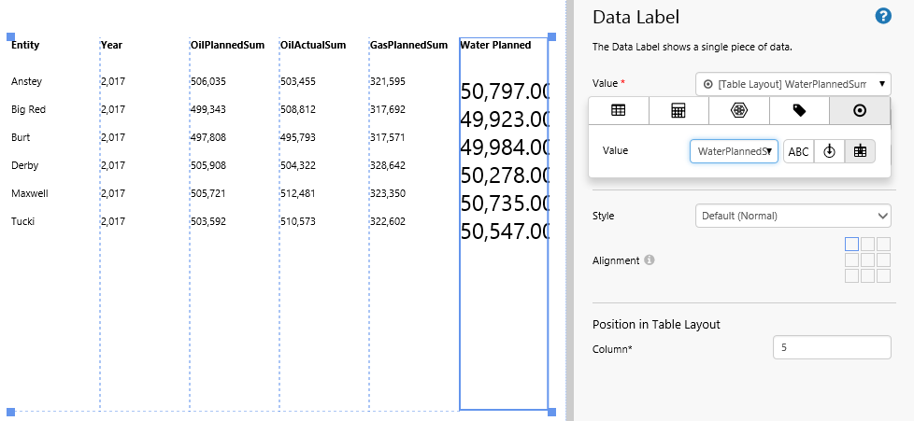Click the ABC text mode button

tap(798, 151)
